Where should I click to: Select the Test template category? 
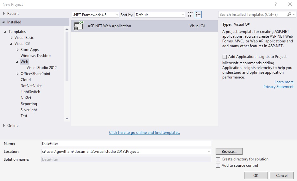(24, 116)
